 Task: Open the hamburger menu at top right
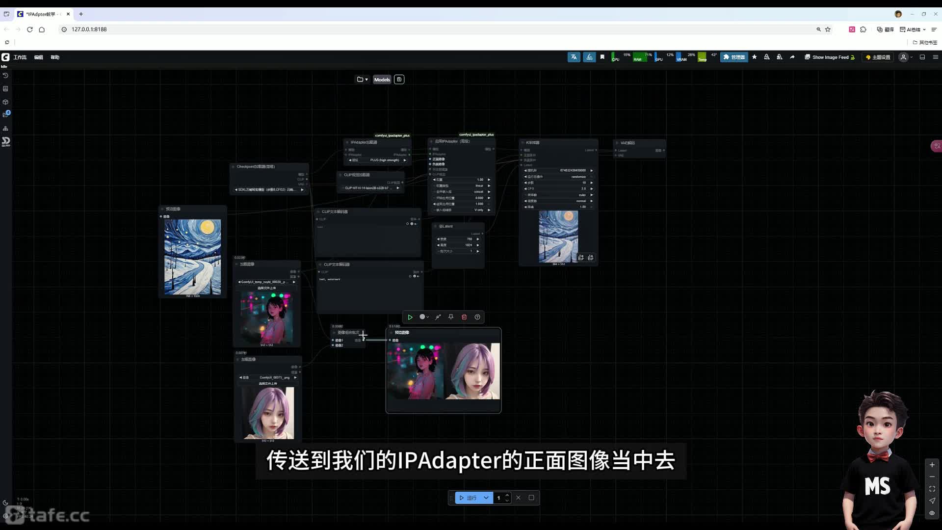[936, 57]
